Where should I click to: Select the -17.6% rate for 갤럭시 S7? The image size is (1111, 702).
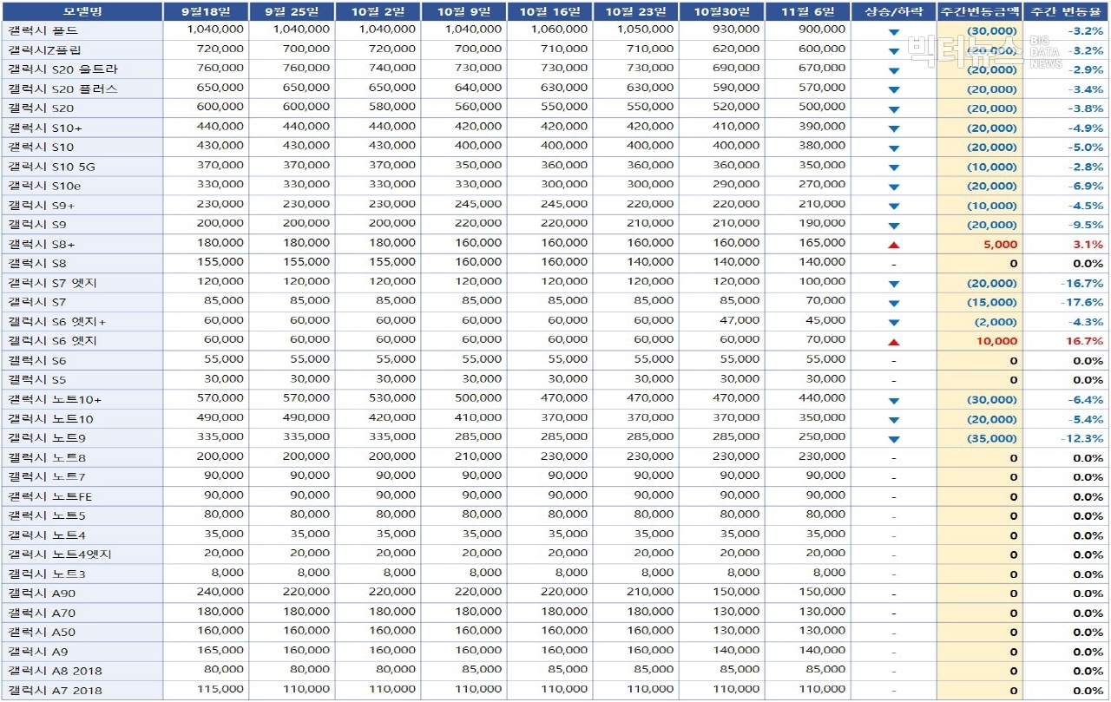1081,303
